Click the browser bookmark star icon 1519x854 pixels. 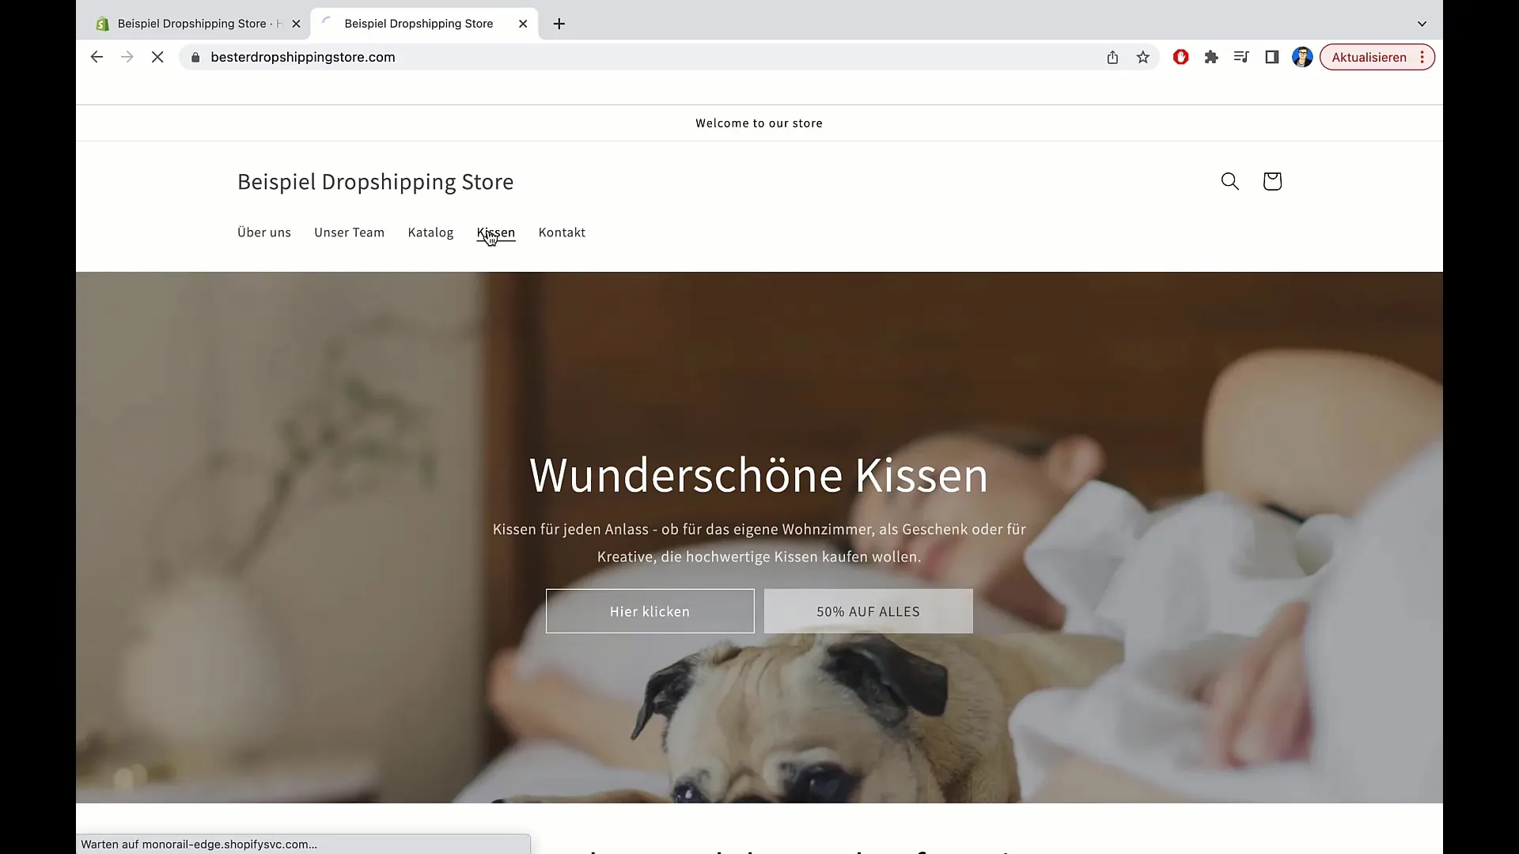click(x=1143, y=58)
